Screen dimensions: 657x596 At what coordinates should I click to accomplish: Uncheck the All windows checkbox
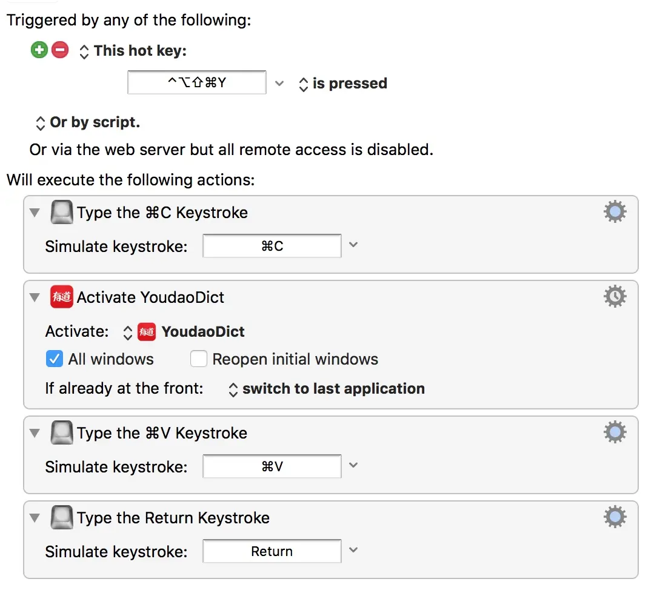coord(55,359)
